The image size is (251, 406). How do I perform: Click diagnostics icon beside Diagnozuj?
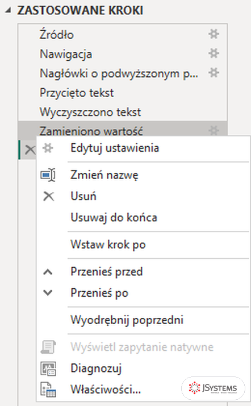(48, 368)
